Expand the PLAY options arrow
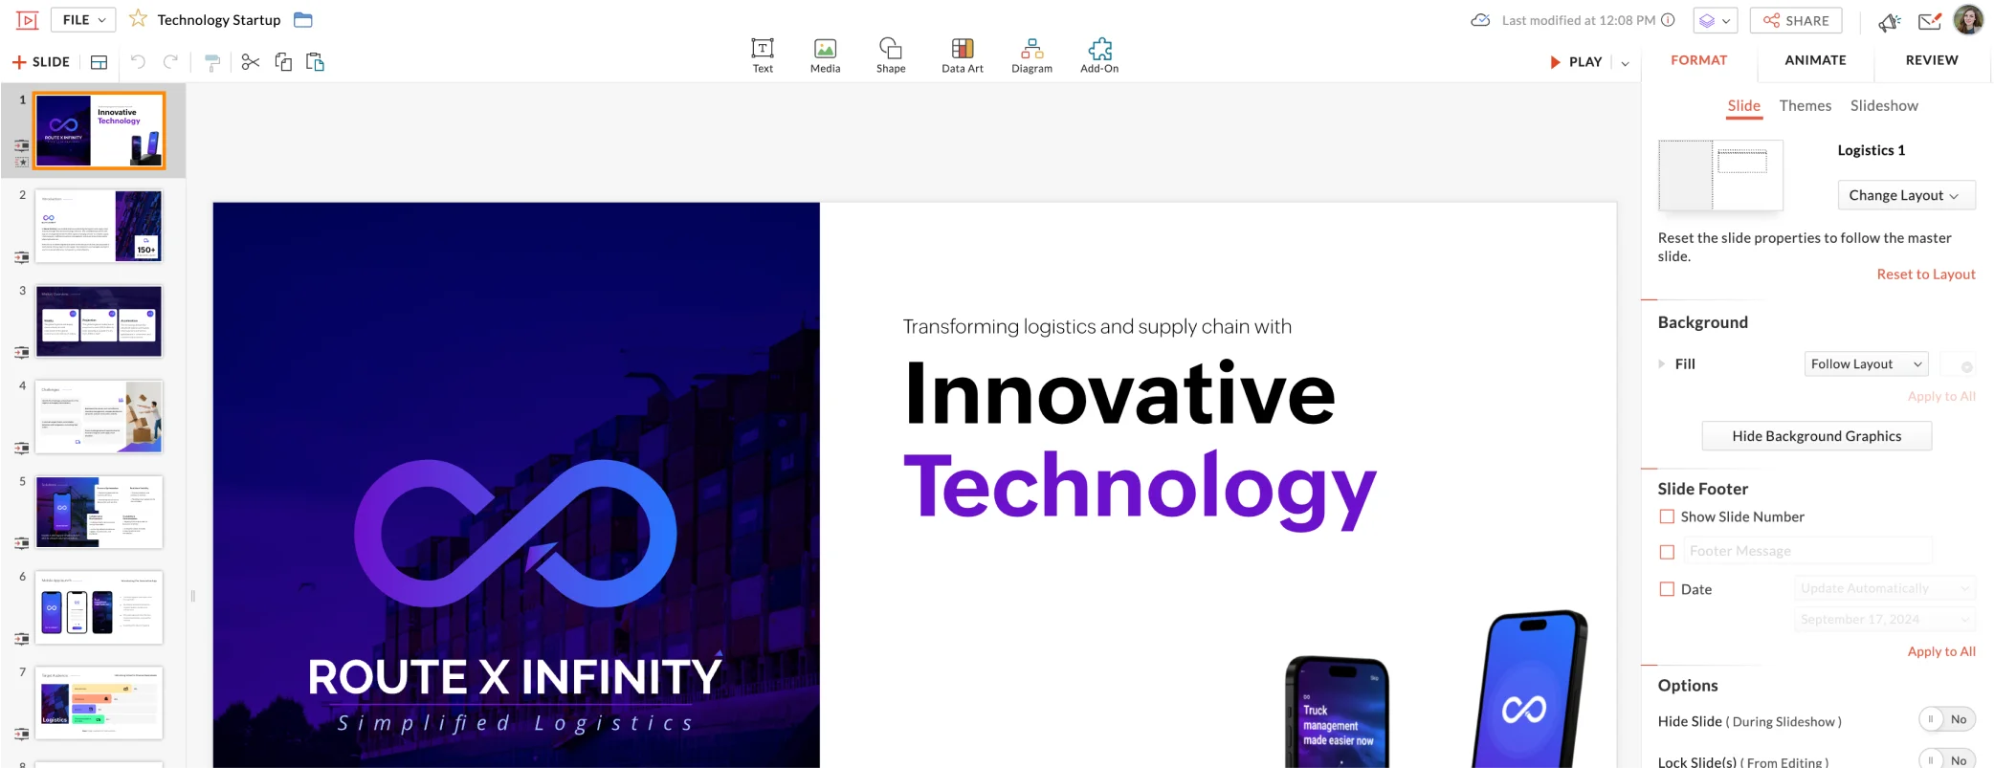1994x768 pixels. click(1625, 63)
